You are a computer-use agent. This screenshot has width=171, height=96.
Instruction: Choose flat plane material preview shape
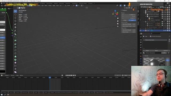click(x=168, y=58)
